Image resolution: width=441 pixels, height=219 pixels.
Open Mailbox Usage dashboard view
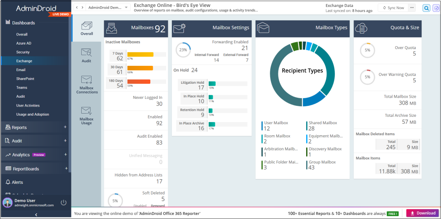[86, 115]
